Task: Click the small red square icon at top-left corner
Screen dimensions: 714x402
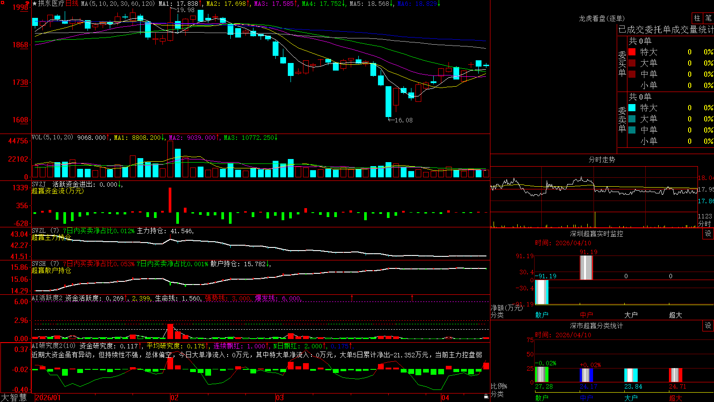Action: [2, 2]
